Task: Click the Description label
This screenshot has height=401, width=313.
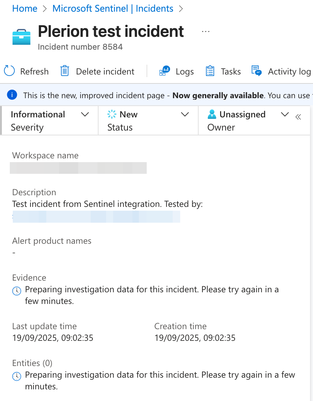Action: 34,192
